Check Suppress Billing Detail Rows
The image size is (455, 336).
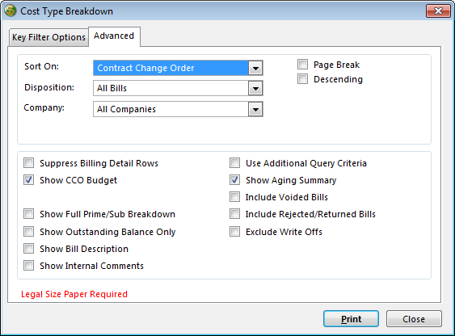[29, 163]
